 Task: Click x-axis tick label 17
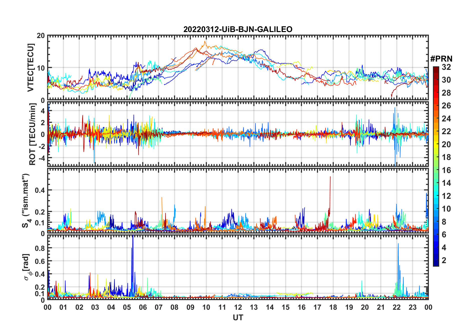317,307
